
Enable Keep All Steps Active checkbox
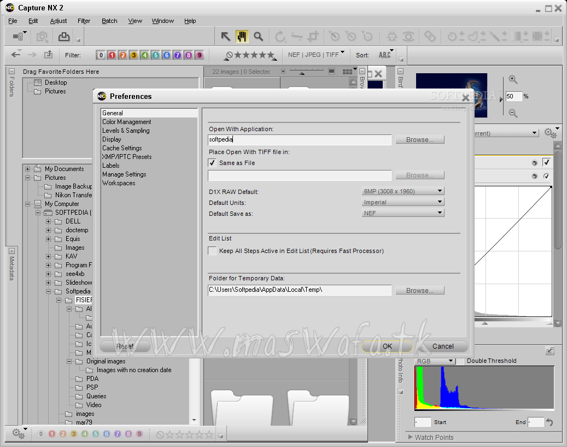coord(212,251)
